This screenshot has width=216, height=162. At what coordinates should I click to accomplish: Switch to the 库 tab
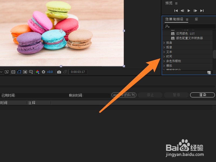pos(197,19)
